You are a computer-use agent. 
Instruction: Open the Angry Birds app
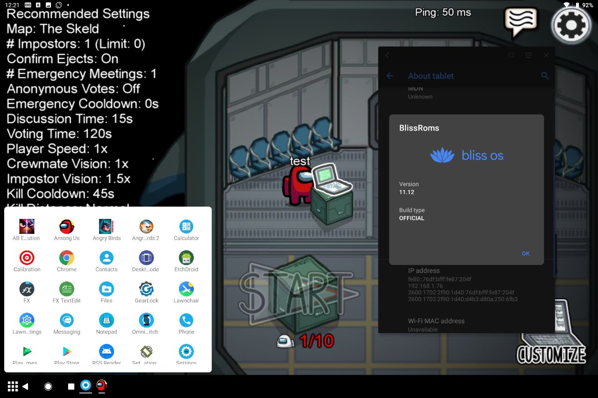[x=107, y=230]
